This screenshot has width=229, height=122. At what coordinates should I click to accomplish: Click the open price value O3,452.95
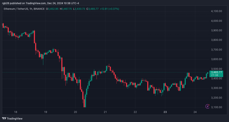(x=52, y=9)
